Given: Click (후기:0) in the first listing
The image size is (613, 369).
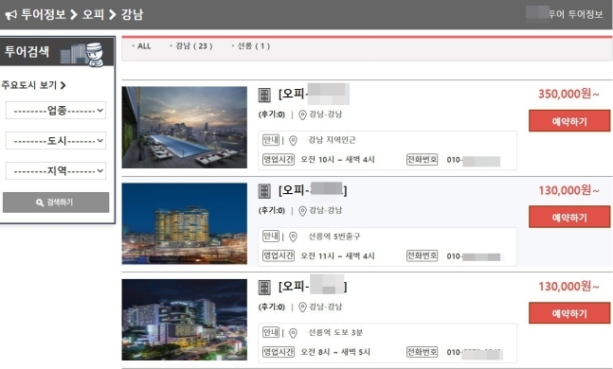Looking at the screenshot, I should (x=272, y=114).
